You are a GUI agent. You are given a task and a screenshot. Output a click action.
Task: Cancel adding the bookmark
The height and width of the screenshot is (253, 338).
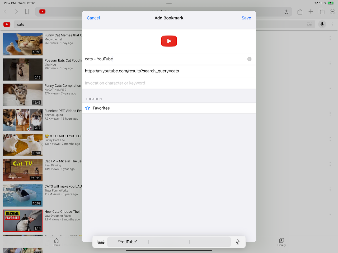click(93, 18)
